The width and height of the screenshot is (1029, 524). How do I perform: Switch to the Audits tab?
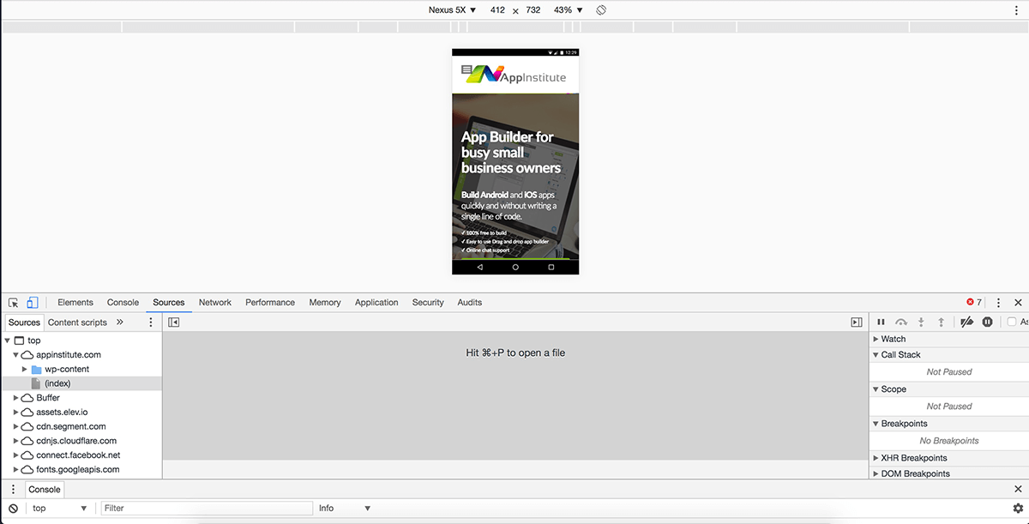click(470, 303)
